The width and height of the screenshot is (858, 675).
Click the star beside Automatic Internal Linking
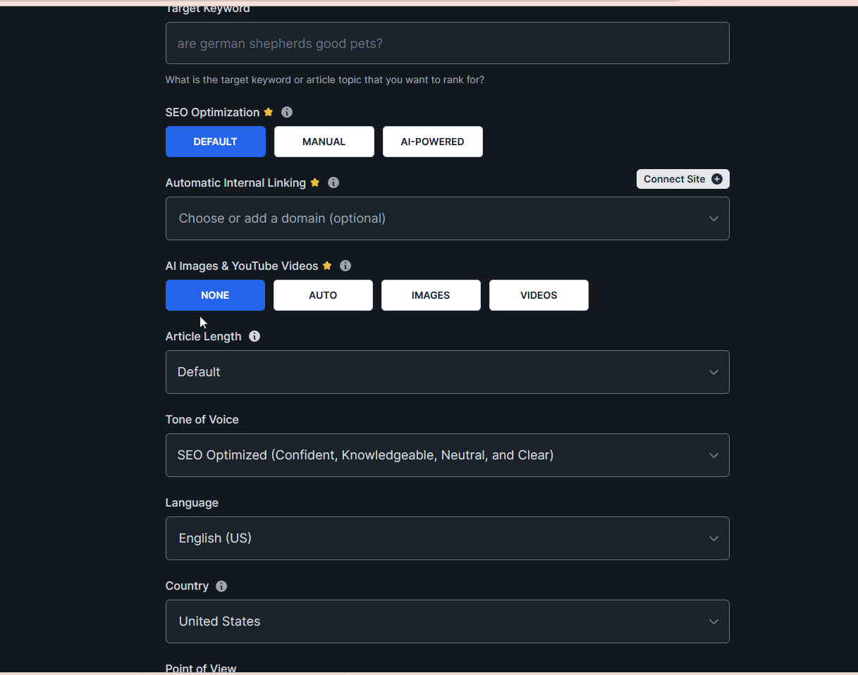[x=315, y=182]
